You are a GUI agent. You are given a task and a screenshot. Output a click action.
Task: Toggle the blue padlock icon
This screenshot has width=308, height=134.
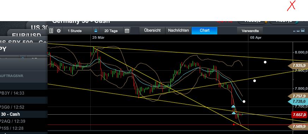click(96, 31)
